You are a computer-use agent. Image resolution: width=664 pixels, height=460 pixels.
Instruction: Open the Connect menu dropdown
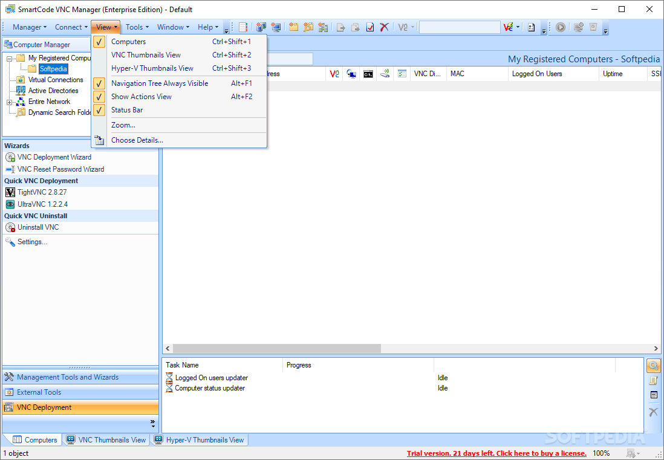point(71,27)
